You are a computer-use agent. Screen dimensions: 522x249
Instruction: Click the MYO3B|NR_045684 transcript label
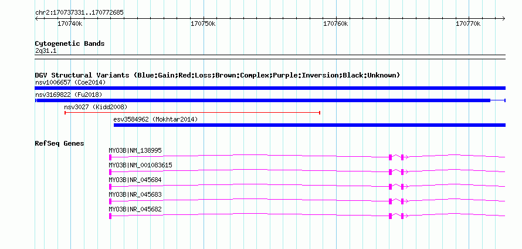[x=135, y=180]
